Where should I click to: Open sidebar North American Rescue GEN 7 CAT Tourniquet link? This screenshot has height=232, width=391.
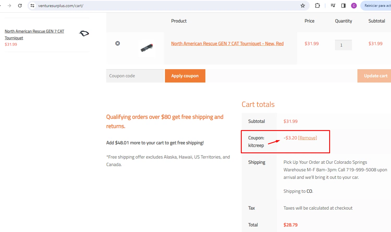click(x=34, y=35)
